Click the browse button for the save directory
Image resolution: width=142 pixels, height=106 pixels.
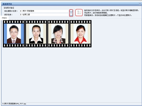click(x=71, y=15)
